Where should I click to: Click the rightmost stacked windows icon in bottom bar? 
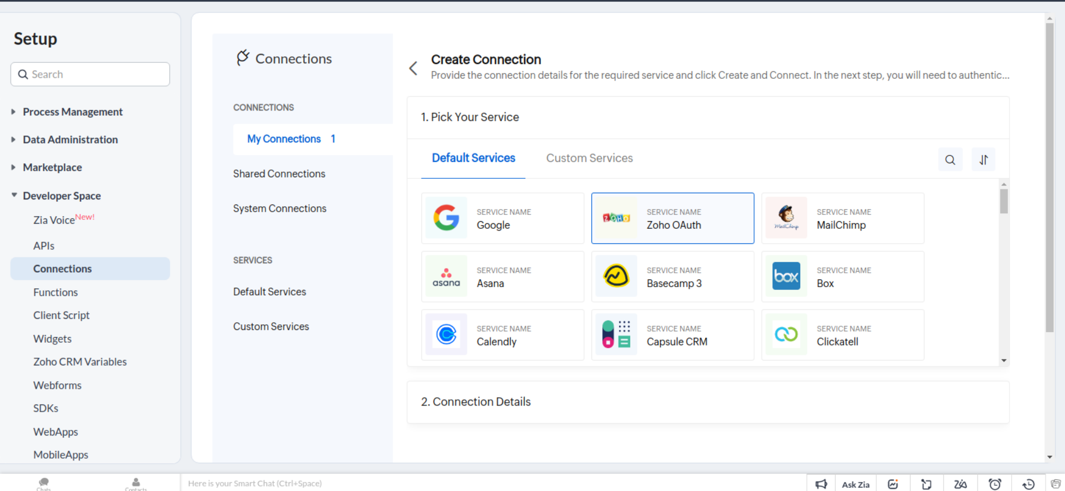[1056, 484]
